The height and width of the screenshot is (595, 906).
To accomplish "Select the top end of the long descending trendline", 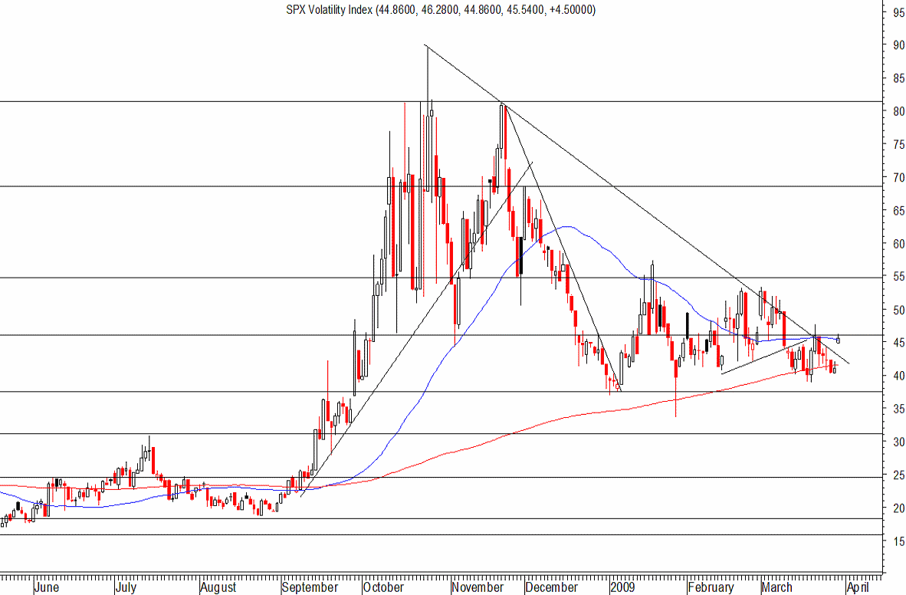I will [426, 46].
